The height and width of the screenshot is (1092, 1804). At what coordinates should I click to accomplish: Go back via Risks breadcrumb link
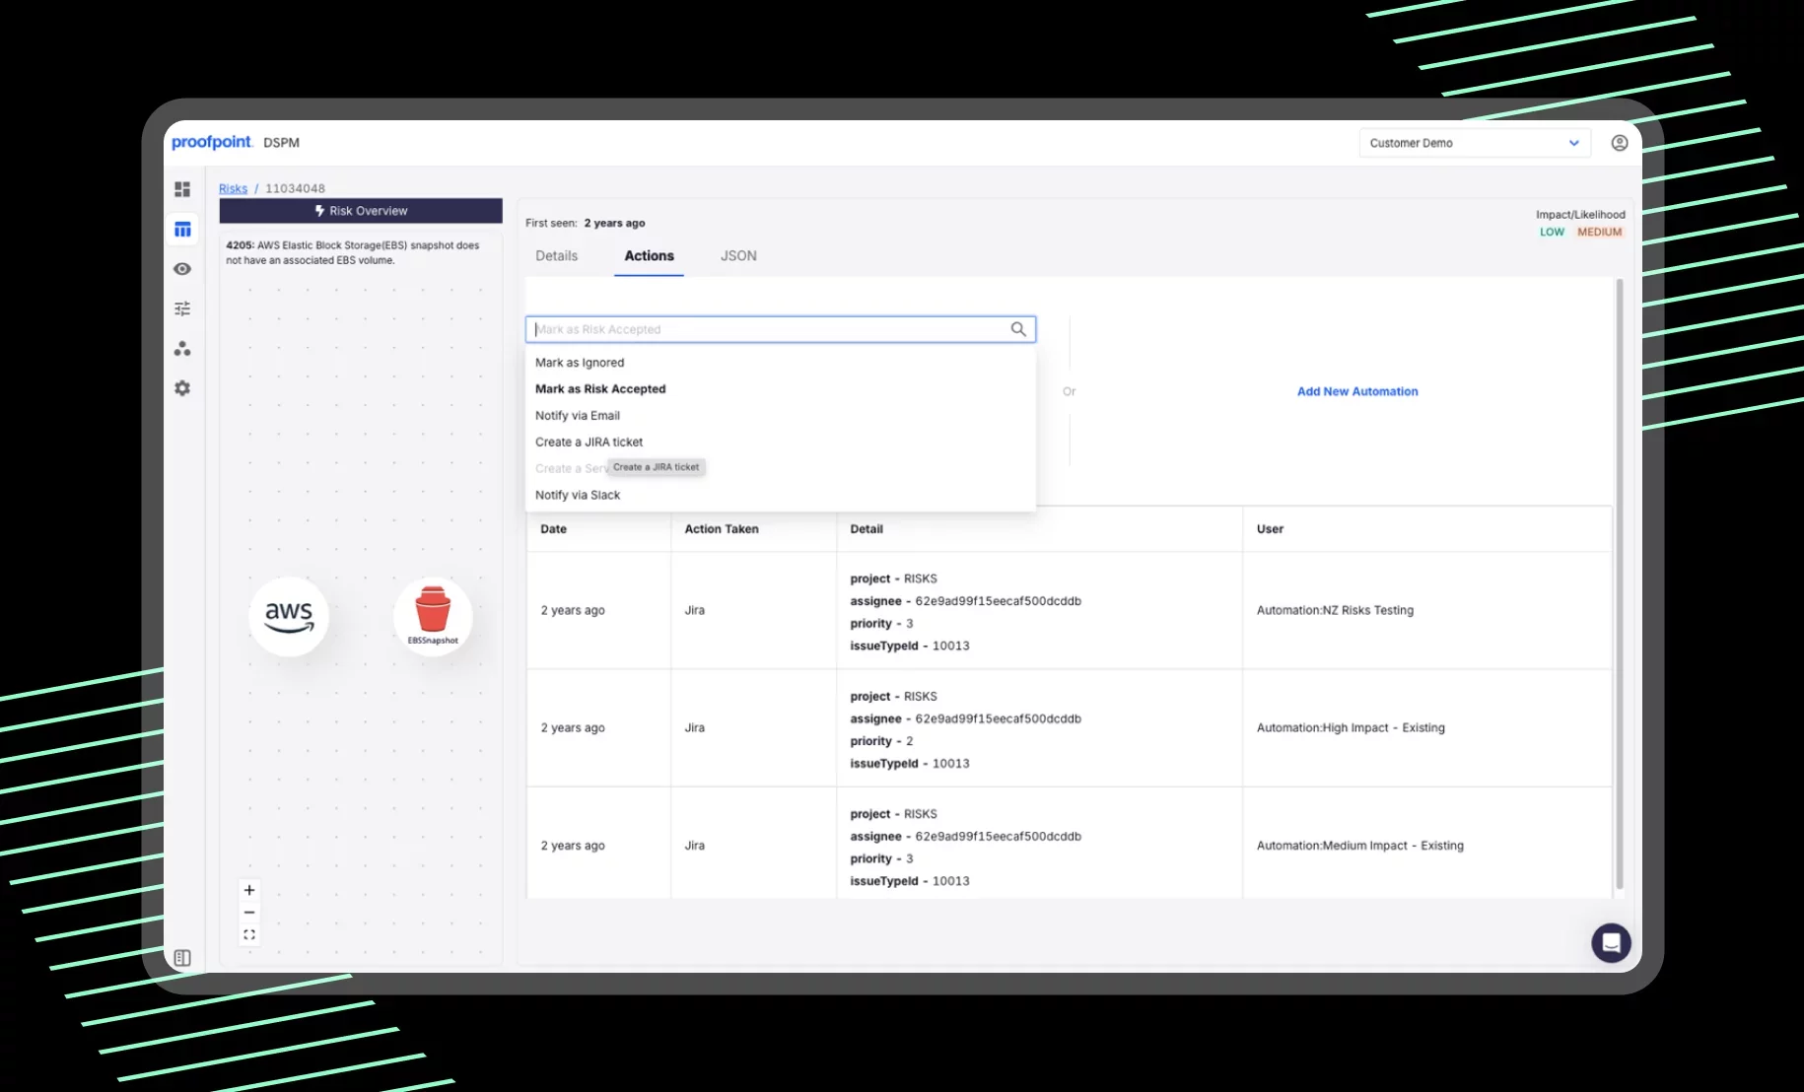233,188
